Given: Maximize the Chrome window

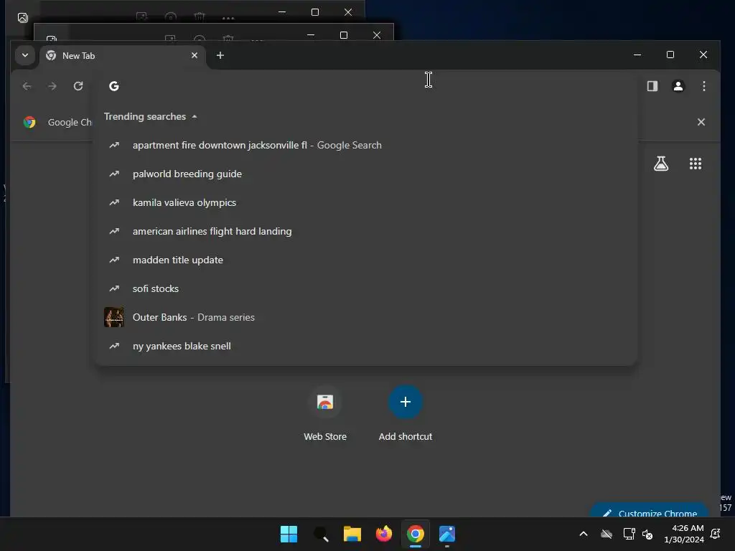Looking at the screenshot, I should click(670, 55).
